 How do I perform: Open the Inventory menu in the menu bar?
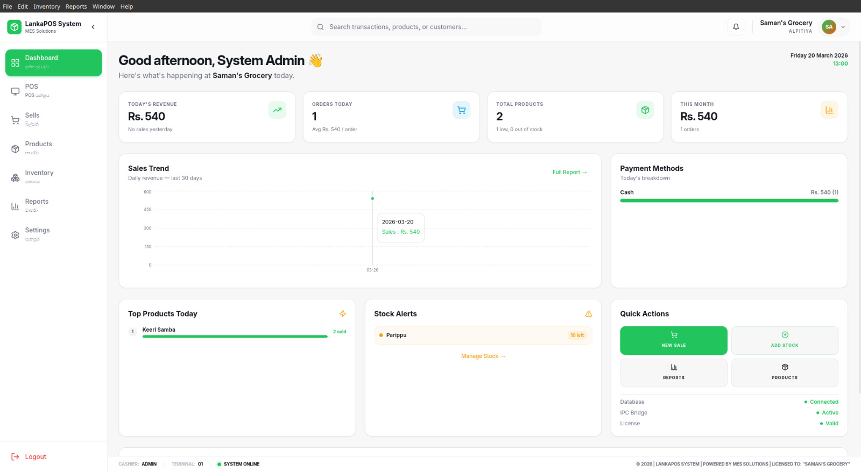[47, 6]
